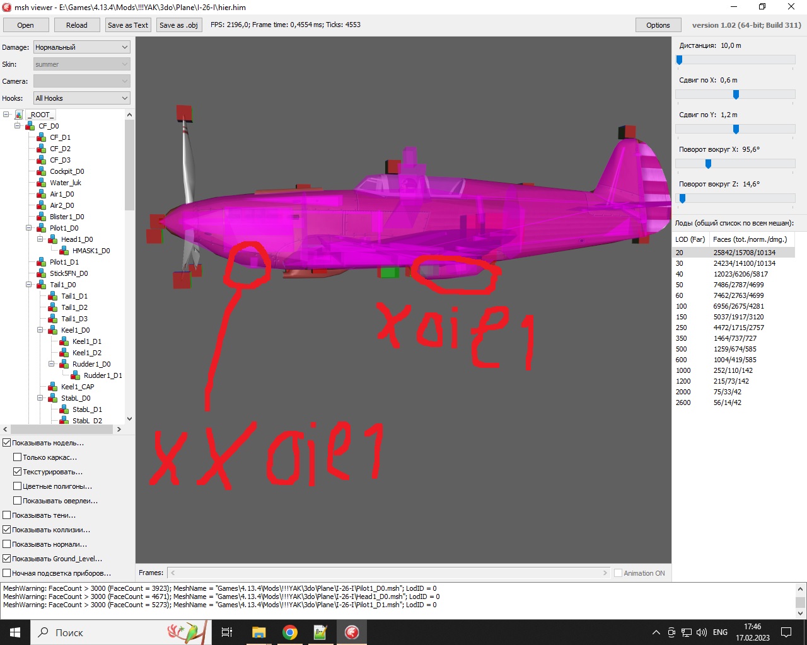Click the Air1_D0 mesh icon

42,194
